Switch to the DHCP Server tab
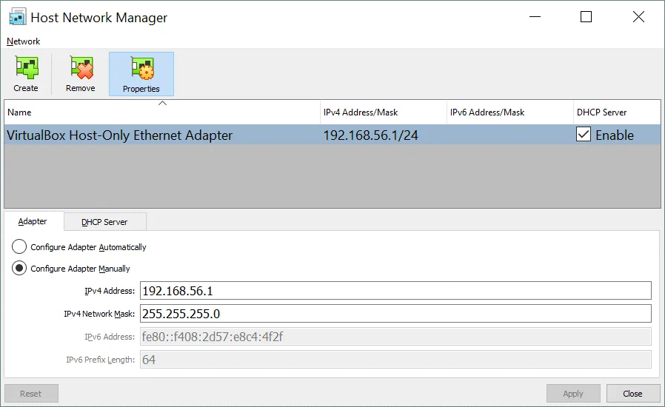Image resolution: width=665 pixels, height=407 pixels. coord(104,222)
